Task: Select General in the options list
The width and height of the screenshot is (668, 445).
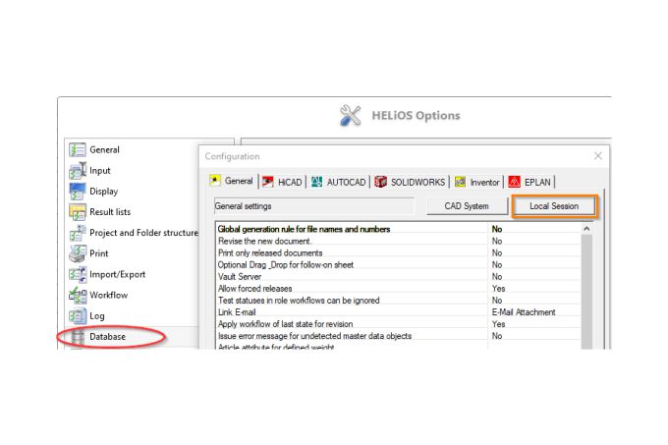Action: (x=104, y=150)
